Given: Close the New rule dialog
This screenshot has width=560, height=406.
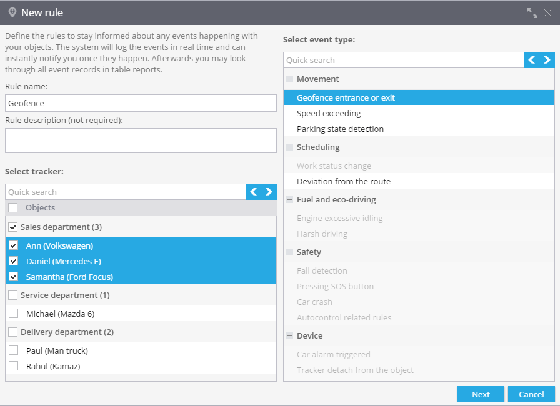Looking at the screenshot, I should (x=547, y=13).
